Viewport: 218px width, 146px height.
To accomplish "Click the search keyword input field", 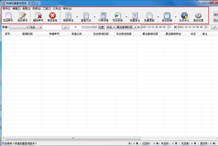I will [x=52, y=27].
